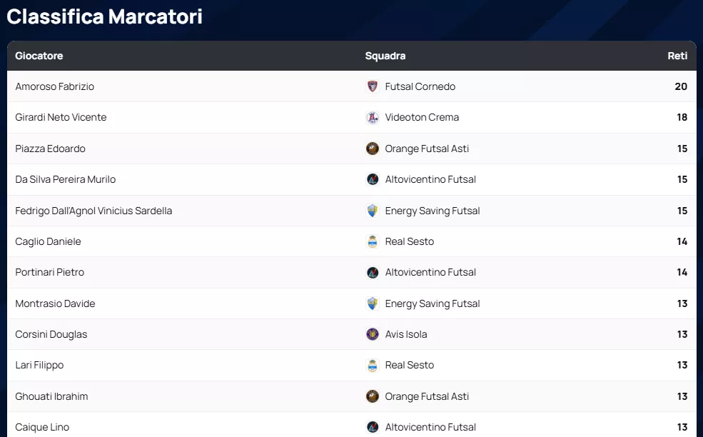The height and width of the screenshot is (437, 703).
Task: Open player Corsini Douglas
Action: 51,334
